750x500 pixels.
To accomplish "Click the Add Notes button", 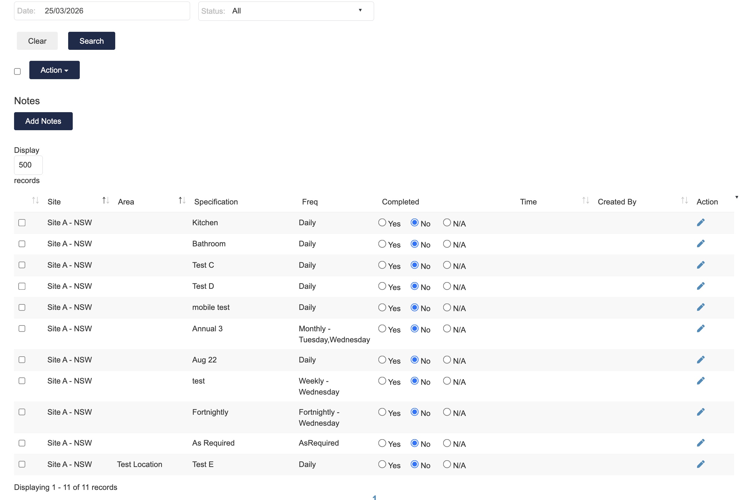I will pos(43,121).
